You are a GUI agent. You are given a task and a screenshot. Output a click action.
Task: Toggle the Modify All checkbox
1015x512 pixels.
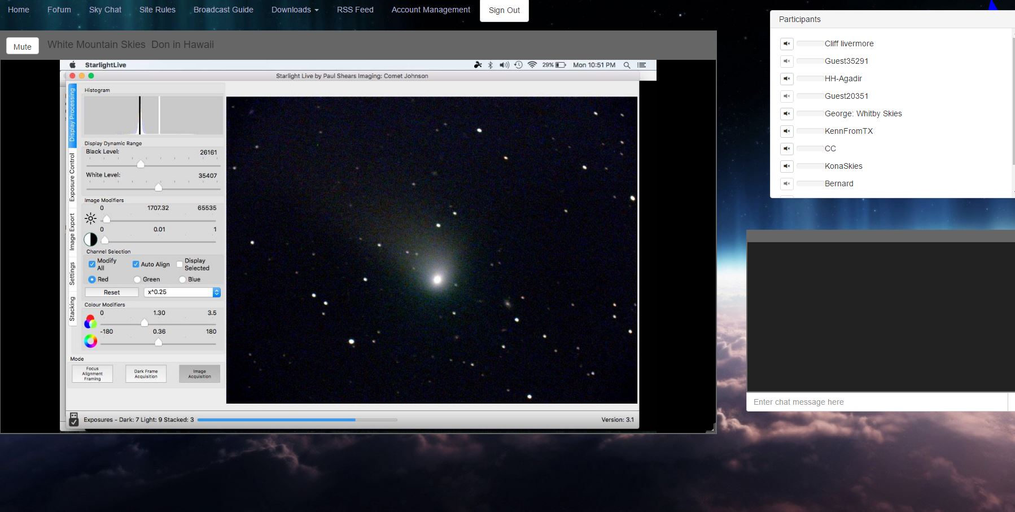[x=92, y=264]
